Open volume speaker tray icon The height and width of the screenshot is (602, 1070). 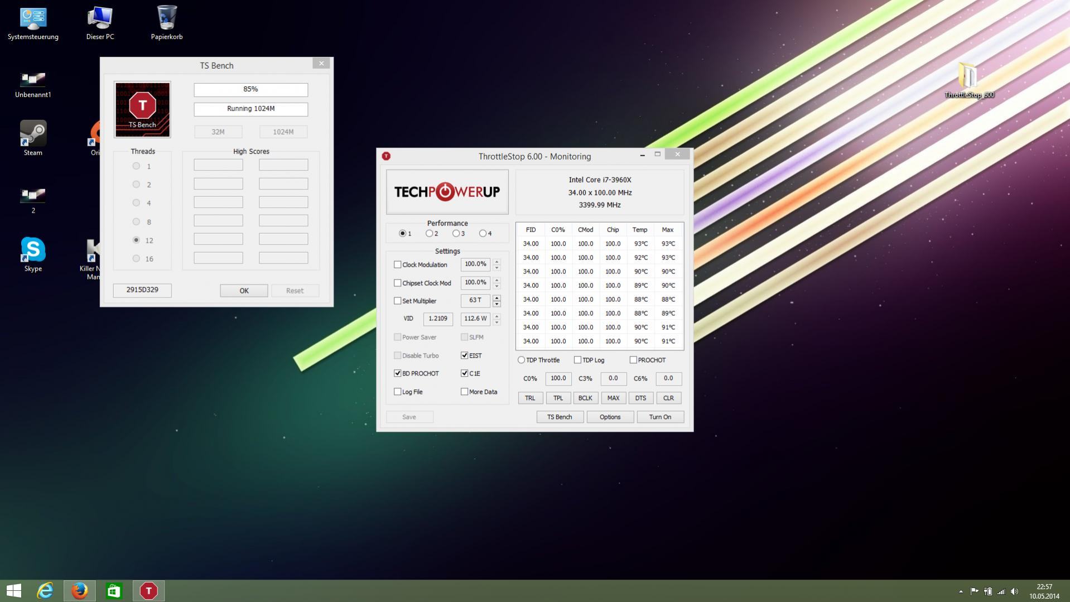(x=1015, y=591)
